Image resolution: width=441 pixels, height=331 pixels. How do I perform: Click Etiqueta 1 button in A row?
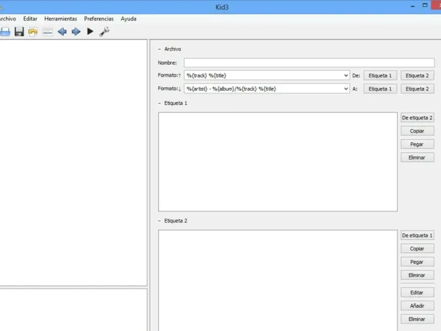[380, 89]
